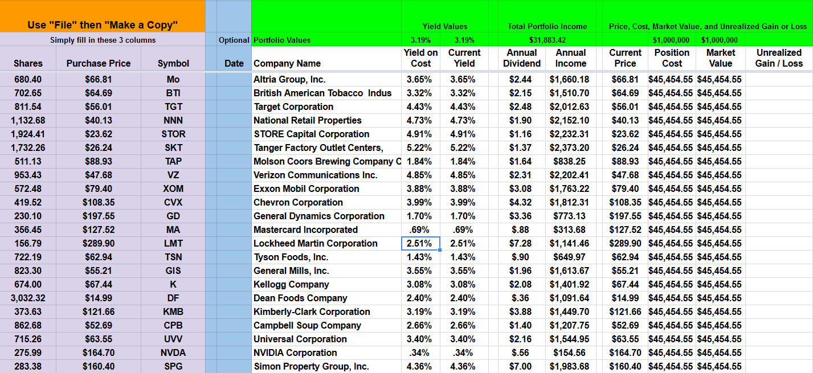The width and height of the screenshot is (813, 373).
Task: Select National Retail Properties cell
Action: 326,120
